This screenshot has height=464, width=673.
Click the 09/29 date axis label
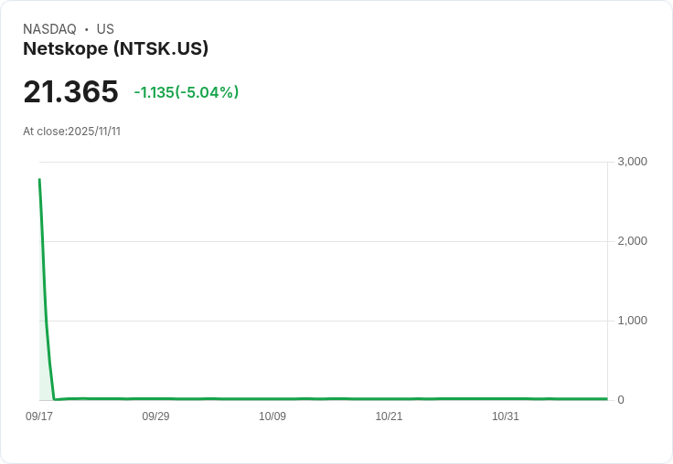coord(155,417)
